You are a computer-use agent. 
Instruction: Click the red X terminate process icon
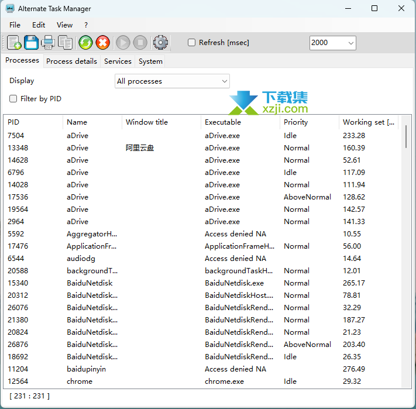tap(102, 43)
